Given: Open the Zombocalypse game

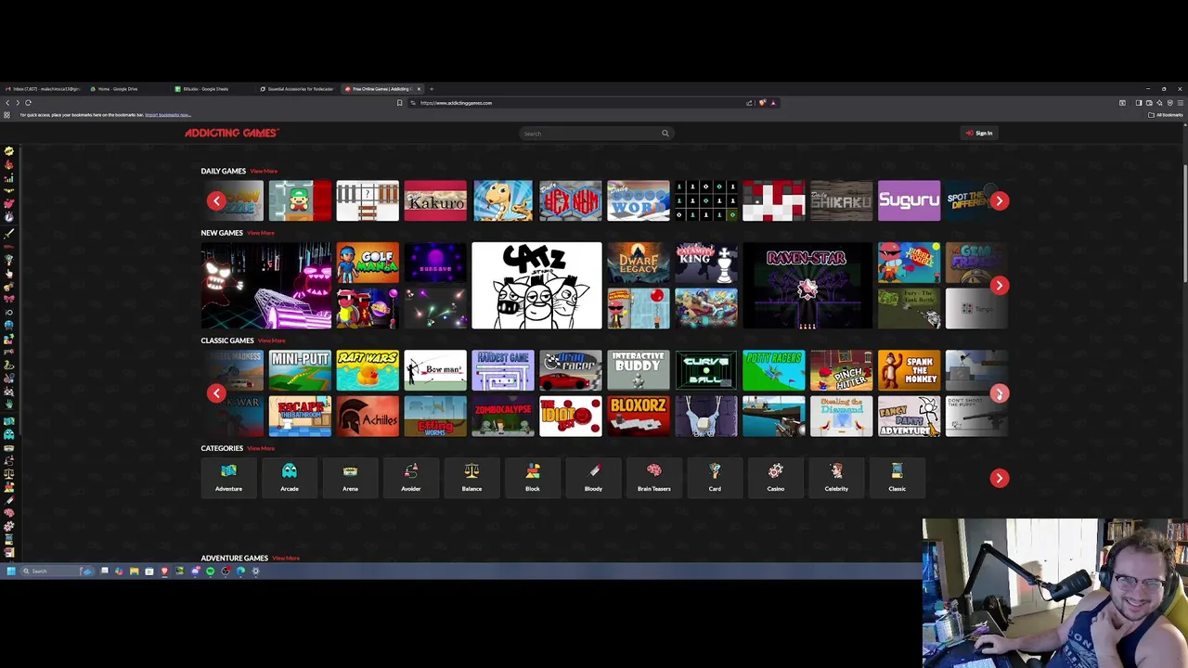Looking at the screenshot, I should point(503,417).
